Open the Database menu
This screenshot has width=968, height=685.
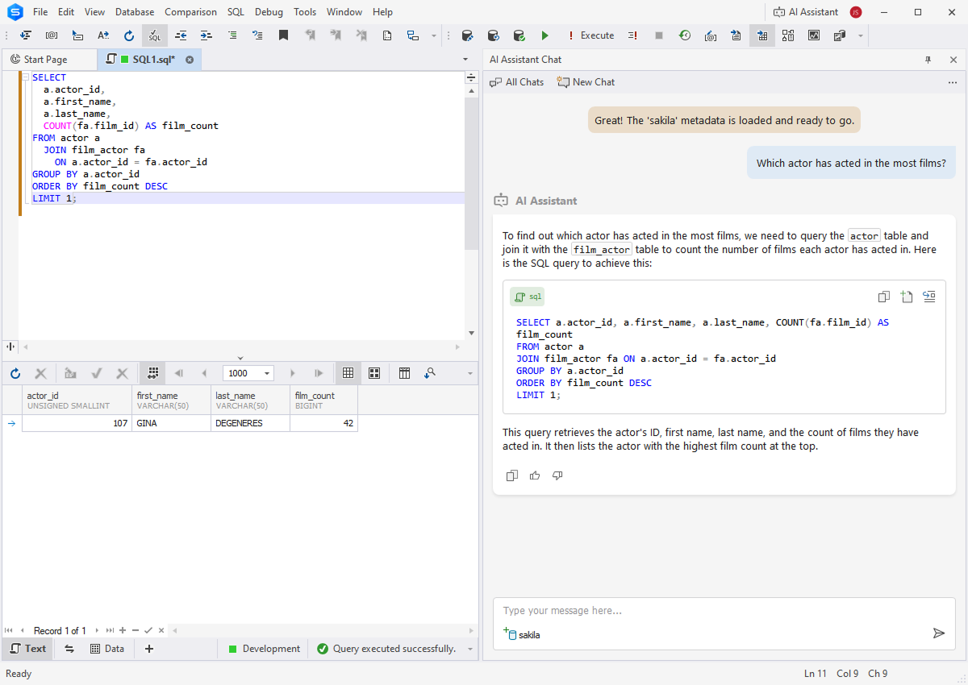coord(135,12)
